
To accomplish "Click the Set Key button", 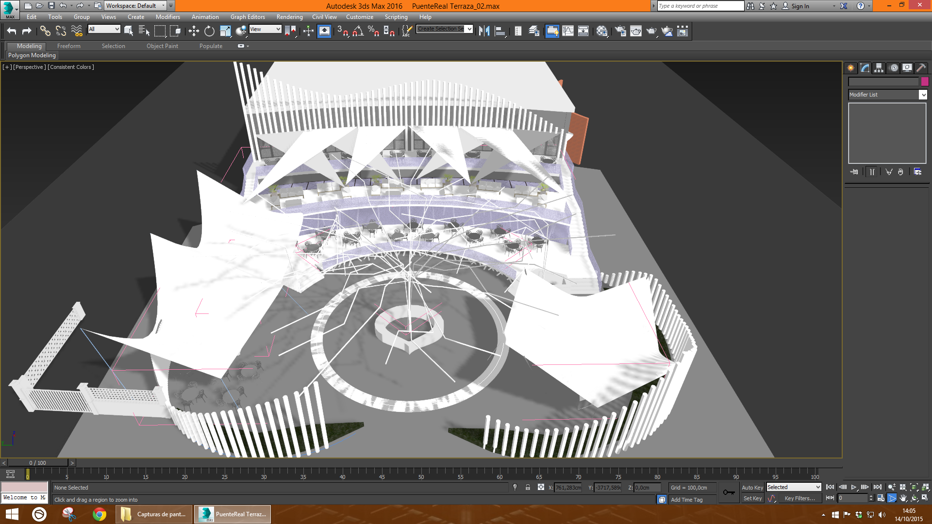I will (x=752, y=498).
